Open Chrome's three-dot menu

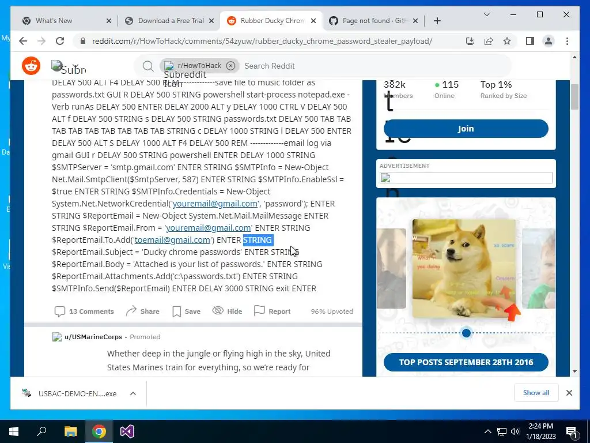pyautogui.click(x=567, y=41)
